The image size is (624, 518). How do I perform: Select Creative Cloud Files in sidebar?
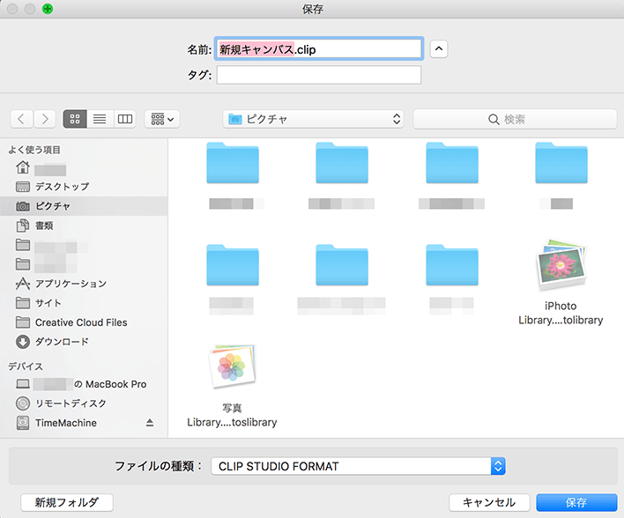80,322
